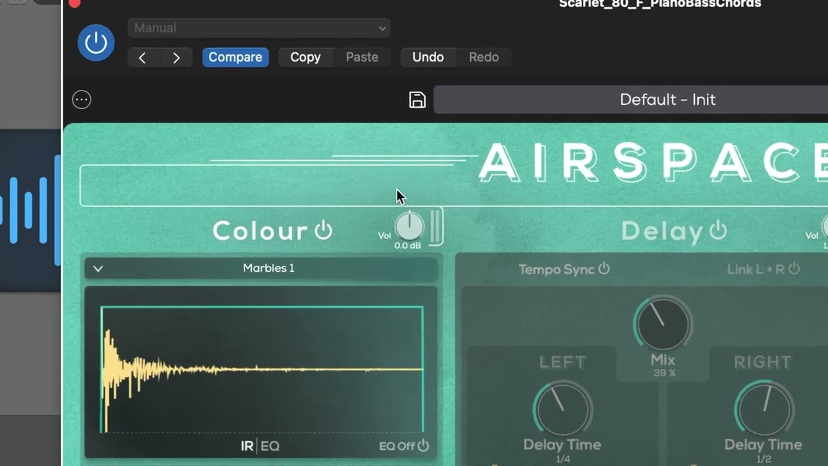The image size is (828, 466).
Task: Click the Undo button
Action: click(428, 57)
